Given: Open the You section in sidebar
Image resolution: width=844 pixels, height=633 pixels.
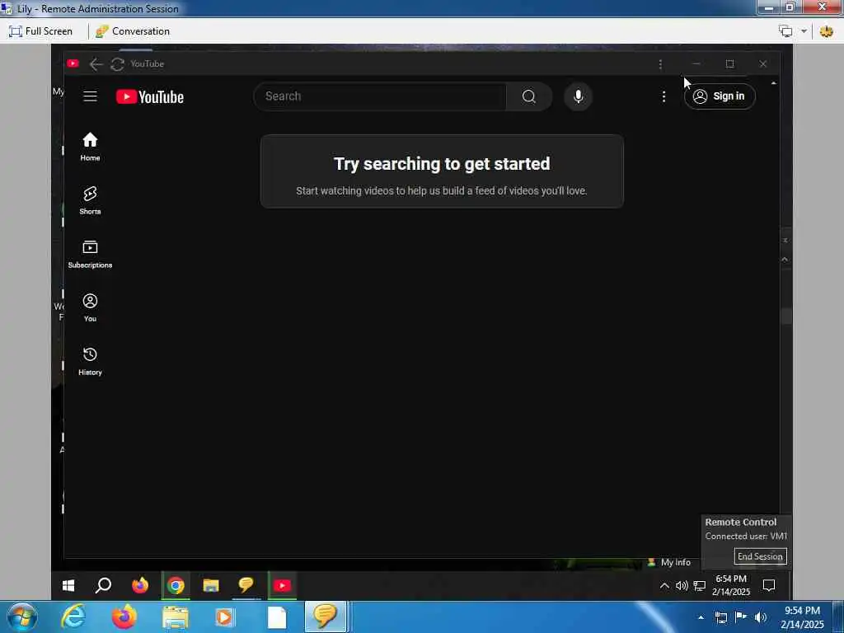Looking at the screenshot, I should pyautogui.click(x=90, y=308).
